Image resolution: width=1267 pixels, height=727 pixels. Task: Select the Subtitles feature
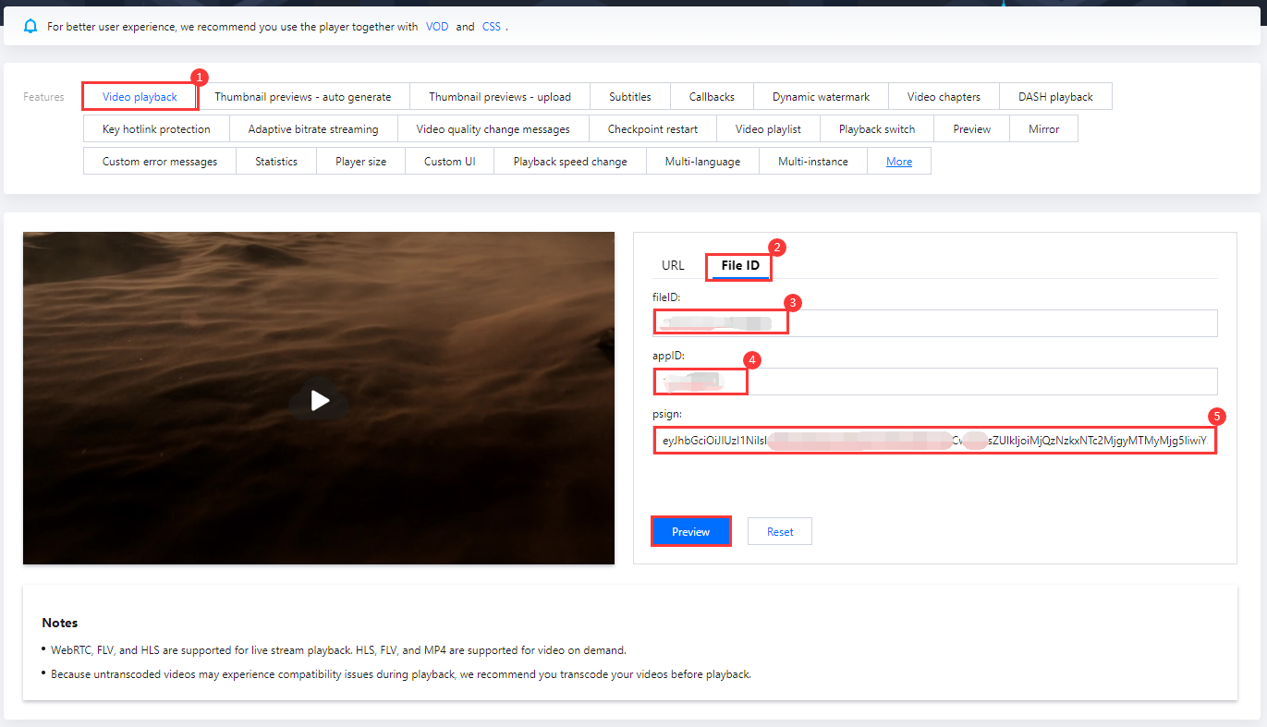pos(629,97)
